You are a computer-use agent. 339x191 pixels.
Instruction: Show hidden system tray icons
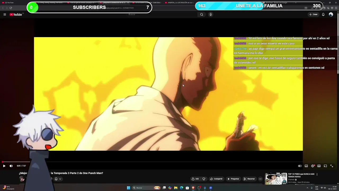pos(307,188)
